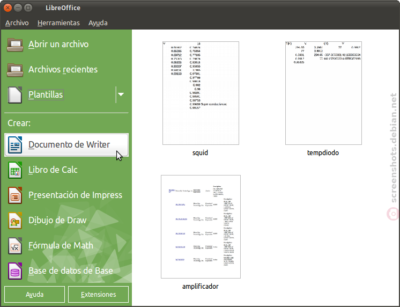Click the Abrir un archivo folder icon
Viewport: 400px width, 307px height.
[x=15, y=45]
